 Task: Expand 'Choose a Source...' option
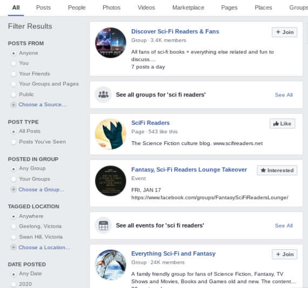(42, 105)
